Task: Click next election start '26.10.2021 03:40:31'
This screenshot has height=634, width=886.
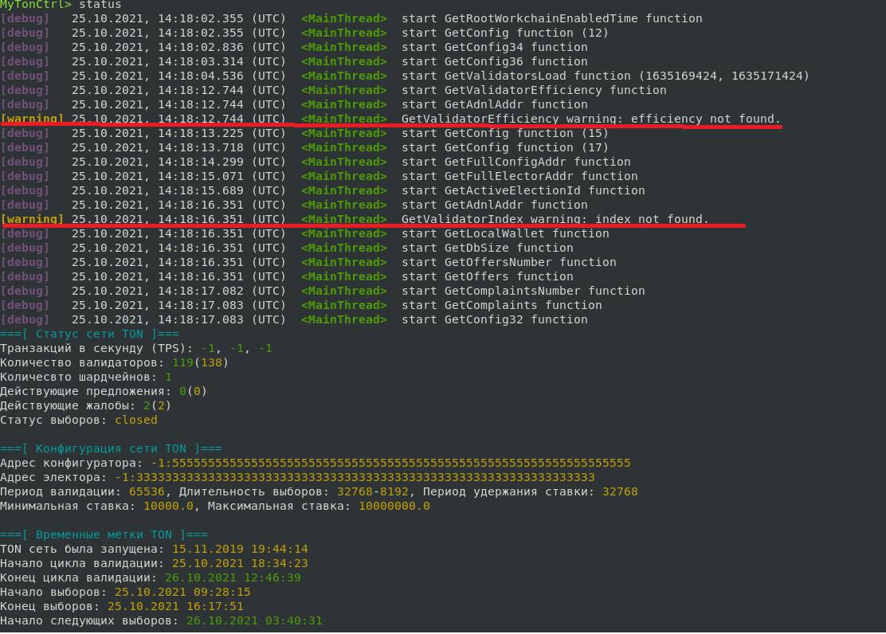Action: pyautogui.click(x=254, y=621)
